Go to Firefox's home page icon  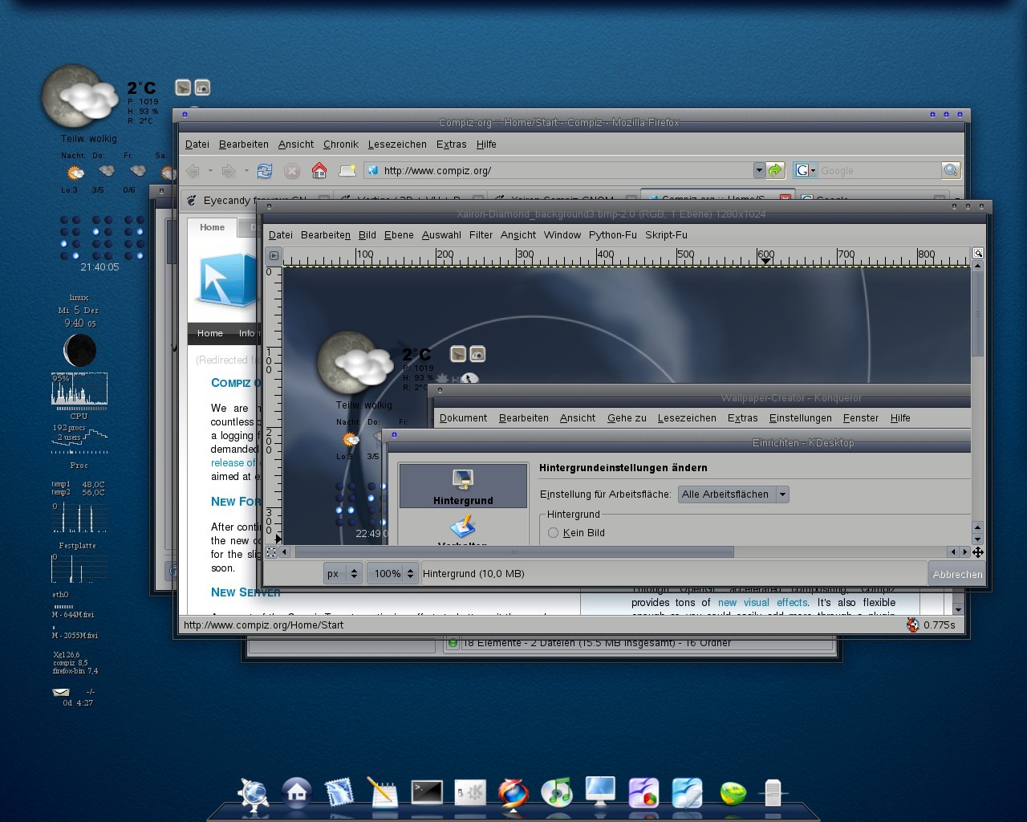point(319,170)
